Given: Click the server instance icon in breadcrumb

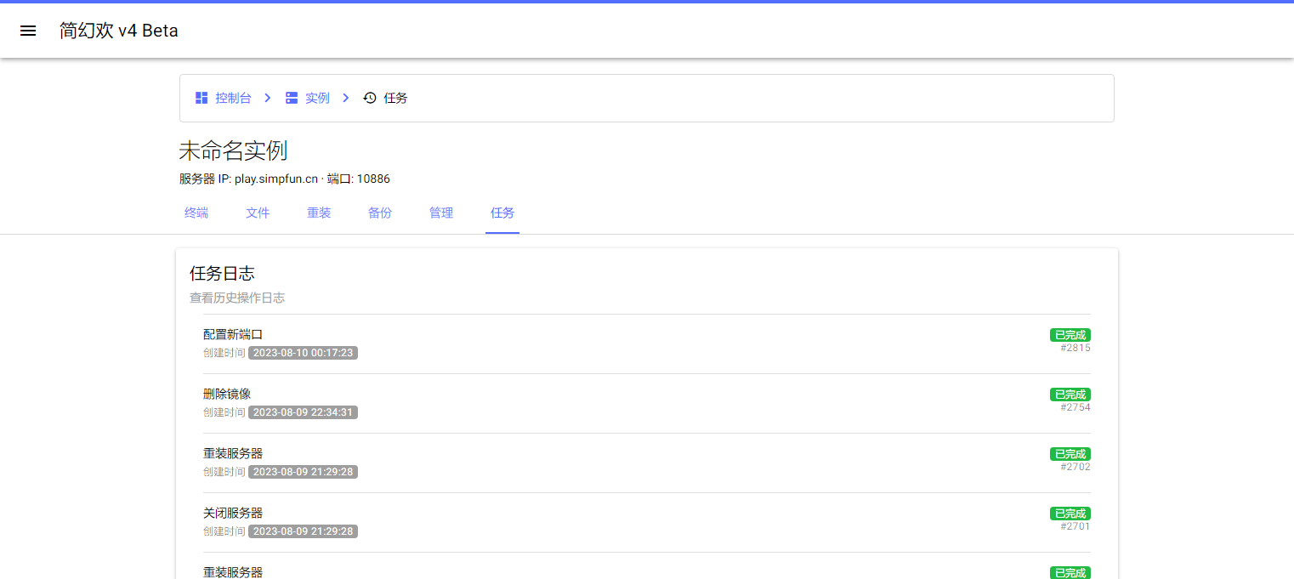Looking at the screenshot, I should (292, 98).
